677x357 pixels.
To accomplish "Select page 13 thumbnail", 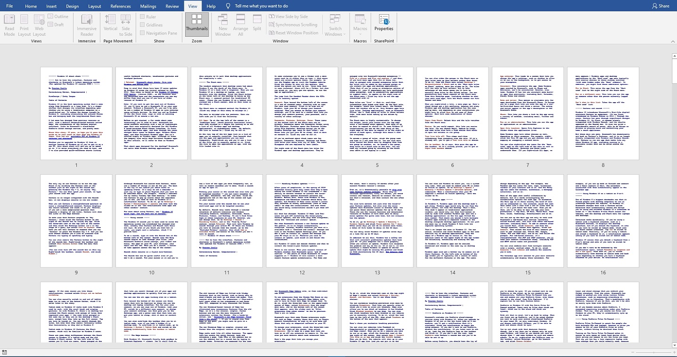I will 377,220.
